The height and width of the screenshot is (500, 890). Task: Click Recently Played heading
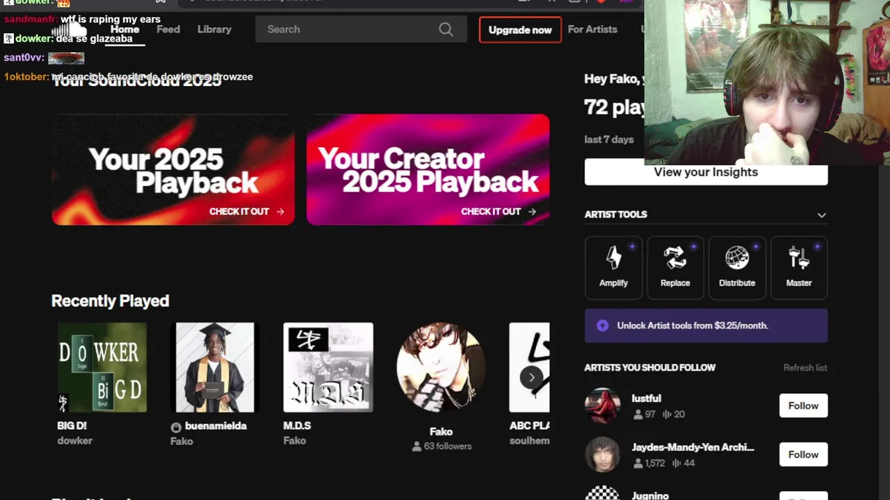point(110,301)
